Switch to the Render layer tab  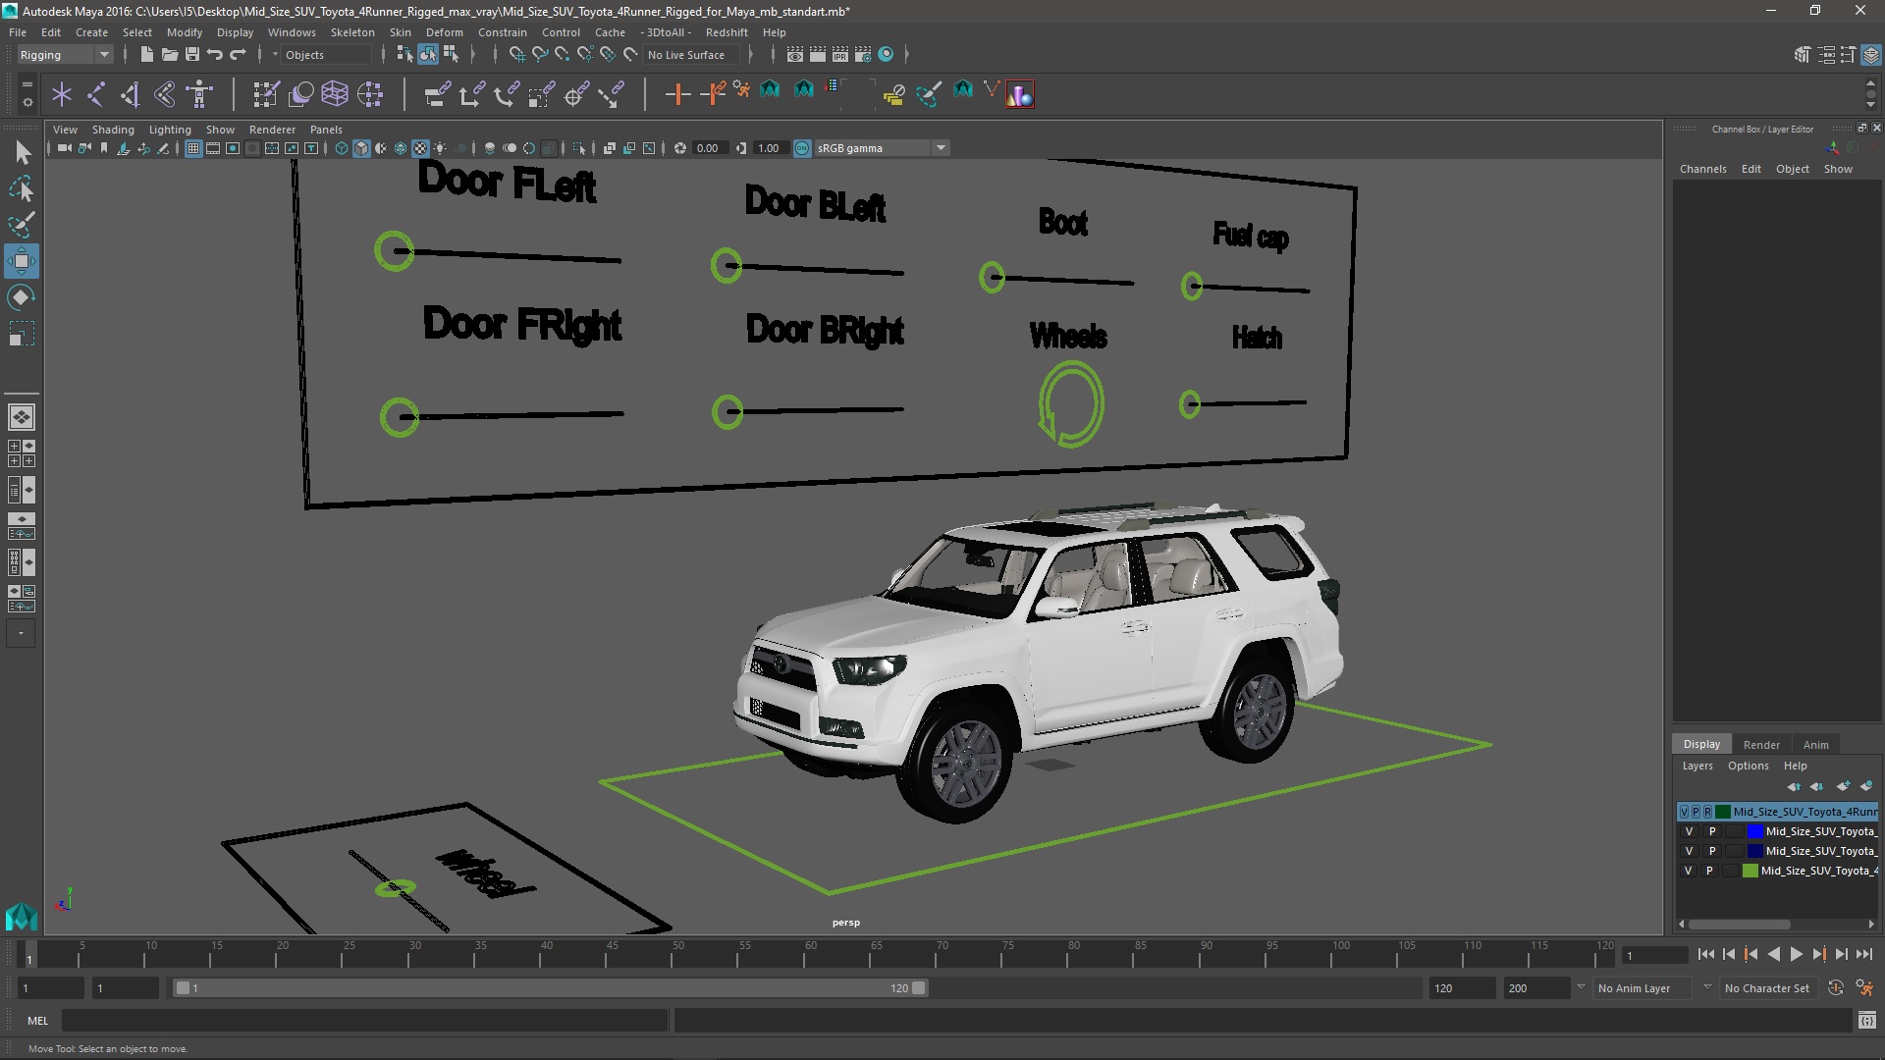[x=1761, y=744]
